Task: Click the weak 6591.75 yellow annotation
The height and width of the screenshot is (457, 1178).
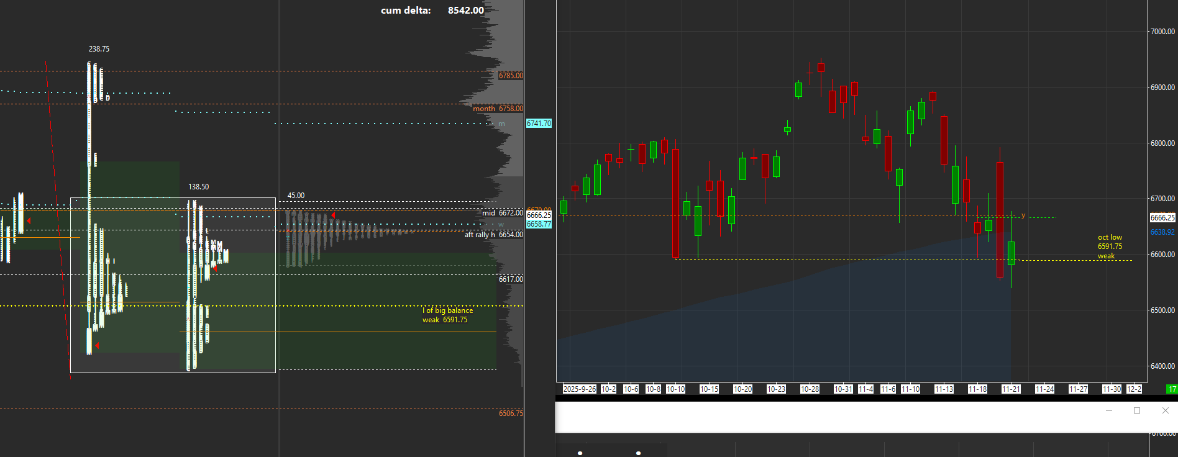Action: 445,320
